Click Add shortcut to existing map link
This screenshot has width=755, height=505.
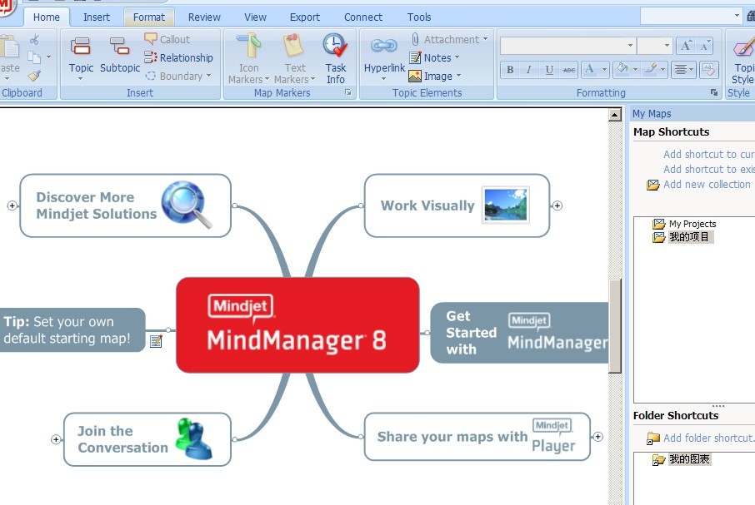[x=709, y=169]
